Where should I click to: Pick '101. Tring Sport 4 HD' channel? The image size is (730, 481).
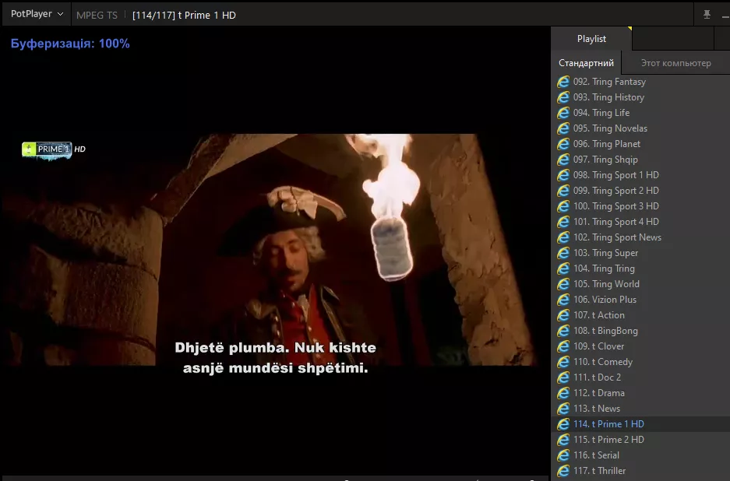(x=640, y=222)
